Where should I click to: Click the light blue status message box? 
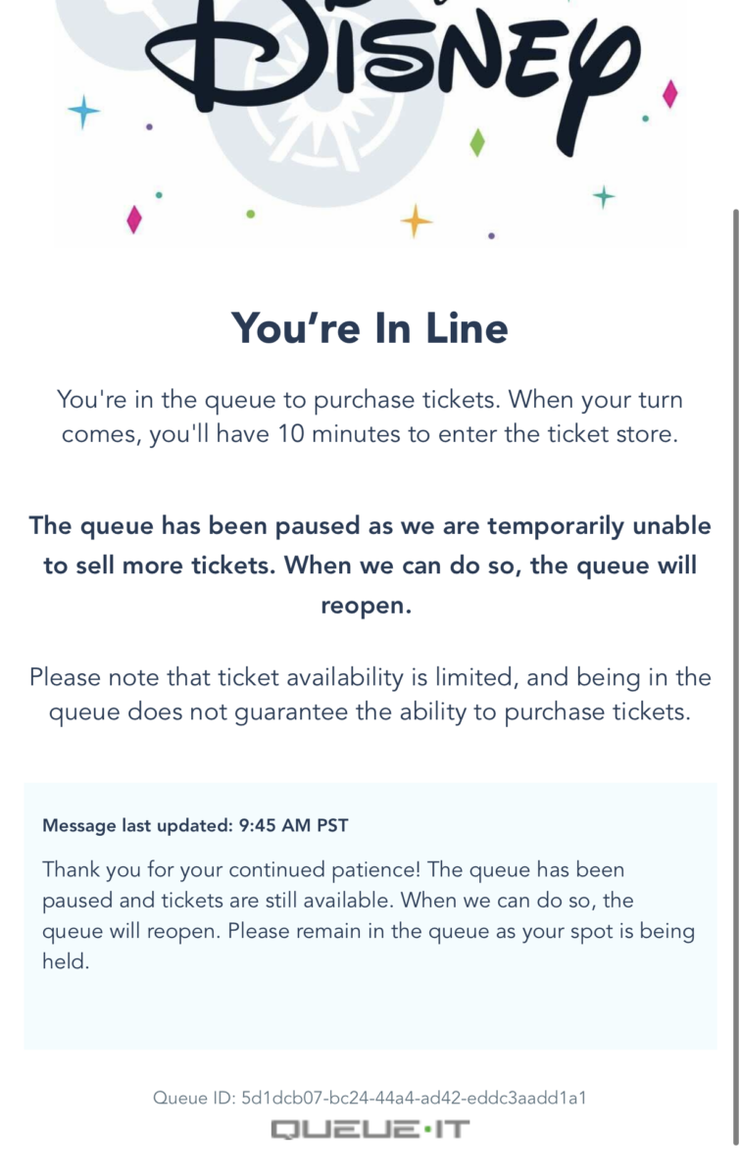pyautogui.click(x=370, y=916)
